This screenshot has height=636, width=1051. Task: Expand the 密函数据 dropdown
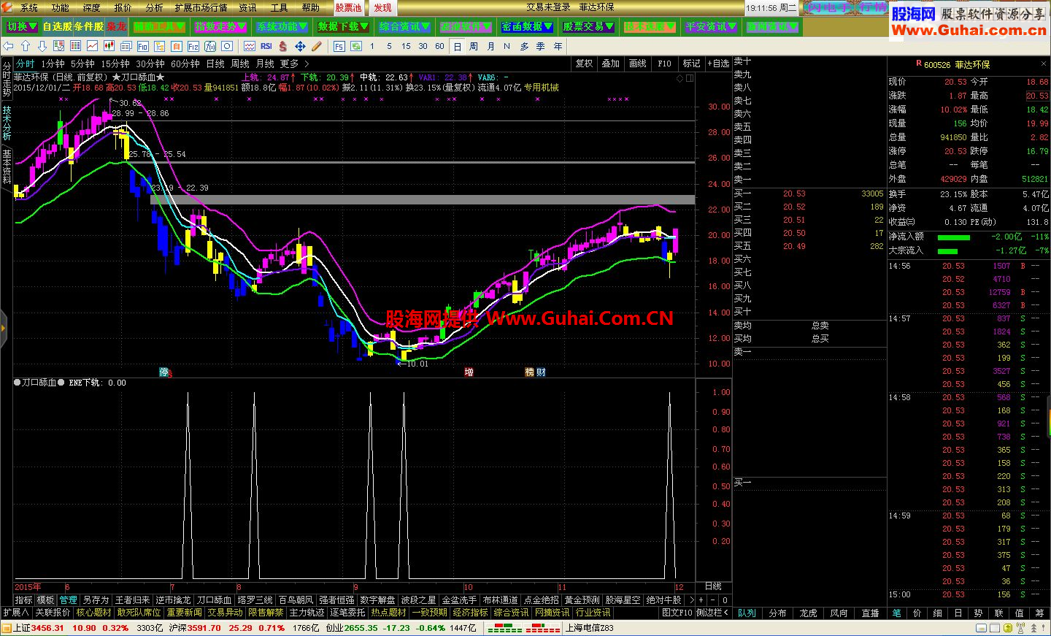[527, 27]
